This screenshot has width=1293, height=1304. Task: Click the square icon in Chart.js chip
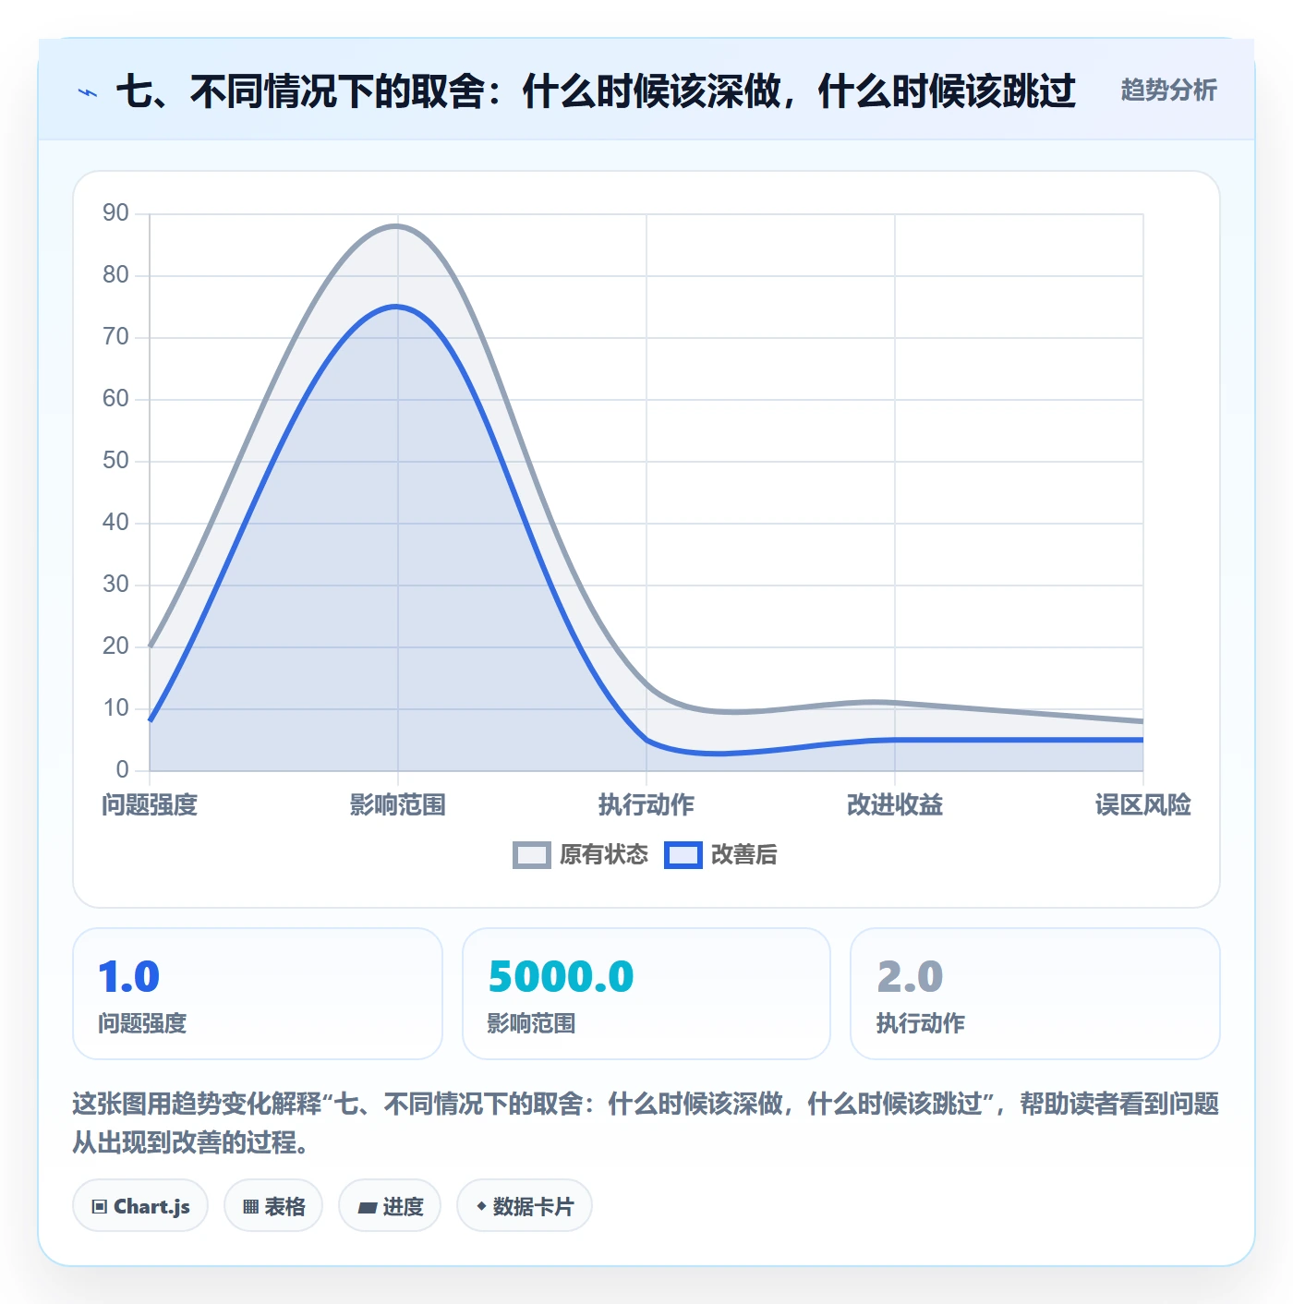100,1207
